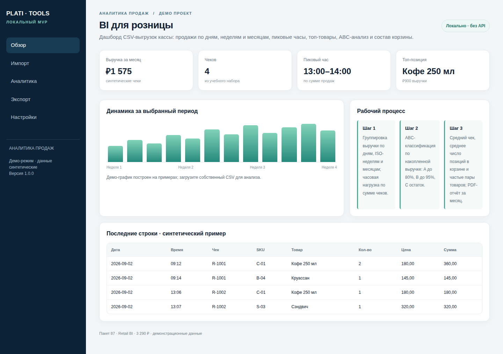Viewport: 503px width, 354px height.
Task: Select the Неделя 3 axis label
Action: (x=257, y=167)
